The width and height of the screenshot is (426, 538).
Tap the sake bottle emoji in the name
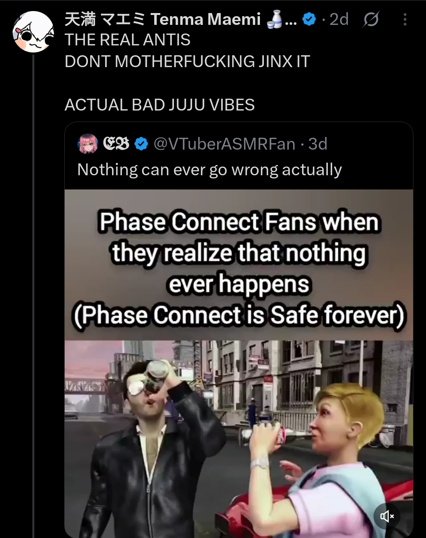(275, 19)
